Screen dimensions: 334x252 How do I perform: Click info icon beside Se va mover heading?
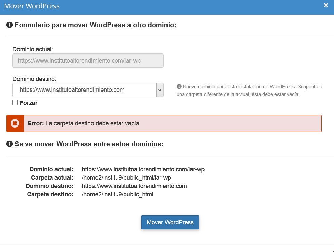pos(9,144)
